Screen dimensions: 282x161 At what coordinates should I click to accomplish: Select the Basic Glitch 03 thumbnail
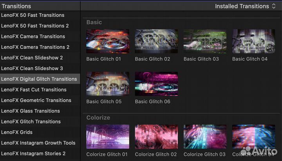point(205,41)
